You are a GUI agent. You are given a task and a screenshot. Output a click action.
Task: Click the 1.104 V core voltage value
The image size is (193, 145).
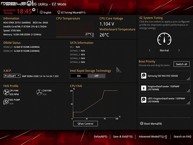pos(107,24)
